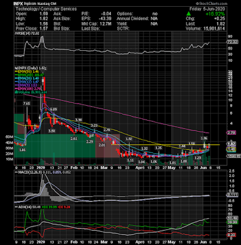Click the +15.92% percent change
This screenshot has width=241, height=245.
pyautogui.click(x=215, y=14)
